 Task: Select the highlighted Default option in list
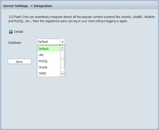pyautogui.click(x=49, y=49)
